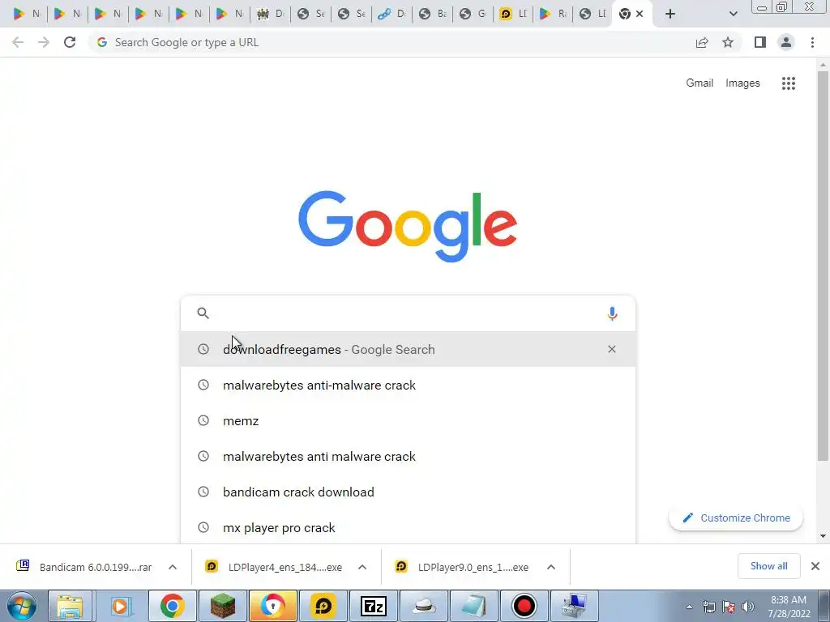Reload the current page

coord(70,42)
